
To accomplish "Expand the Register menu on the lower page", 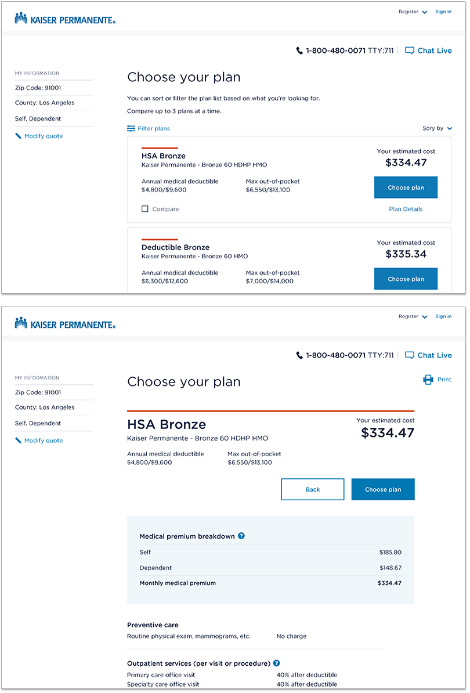I will point(413,316).
